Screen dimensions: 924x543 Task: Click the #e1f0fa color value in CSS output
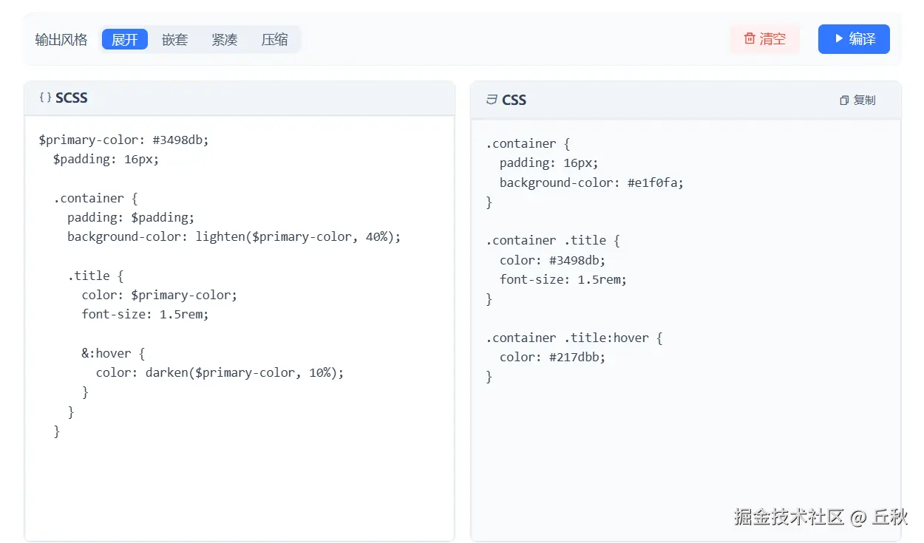coord(654,182)
